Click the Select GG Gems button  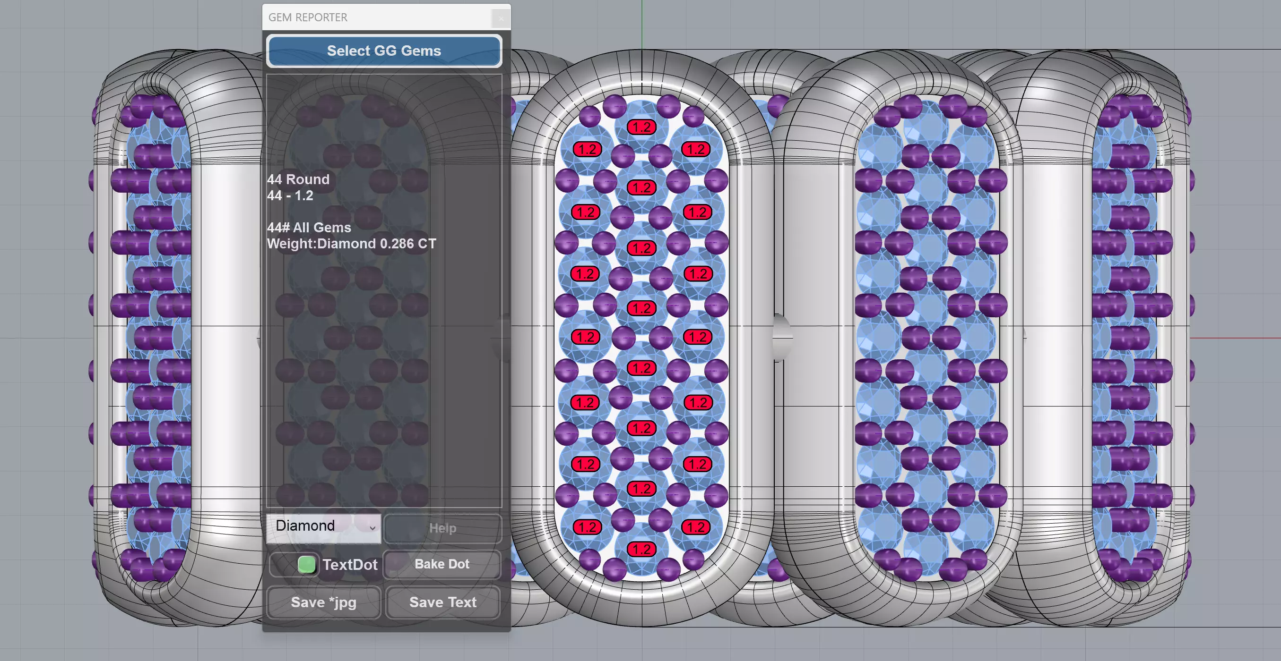pos(384,51)
